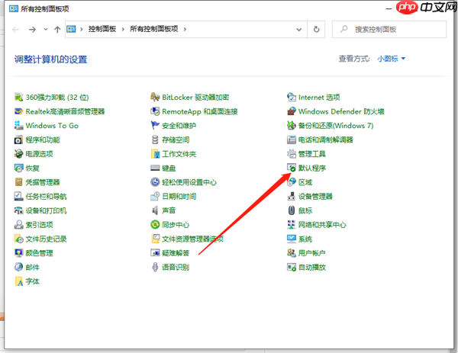The image size is (458, 353).
Task: Open 文件历史记录 icon
Action: click(18, 239)
